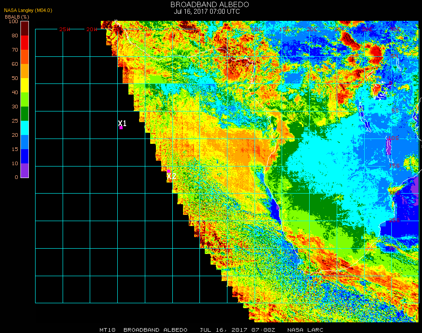Click the NASA Langley (M04.0) label
422x333 pixels.
point(28,10)
